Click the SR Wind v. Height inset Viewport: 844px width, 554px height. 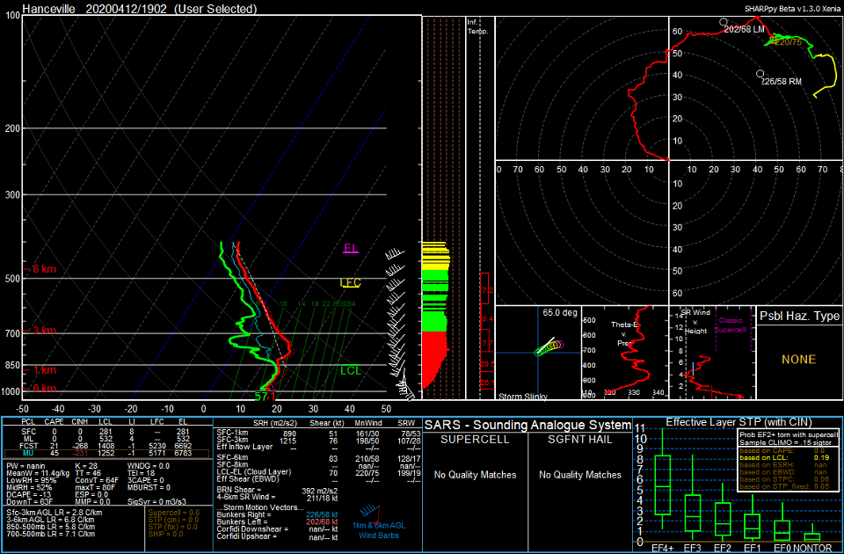click(x=712, y=352)
